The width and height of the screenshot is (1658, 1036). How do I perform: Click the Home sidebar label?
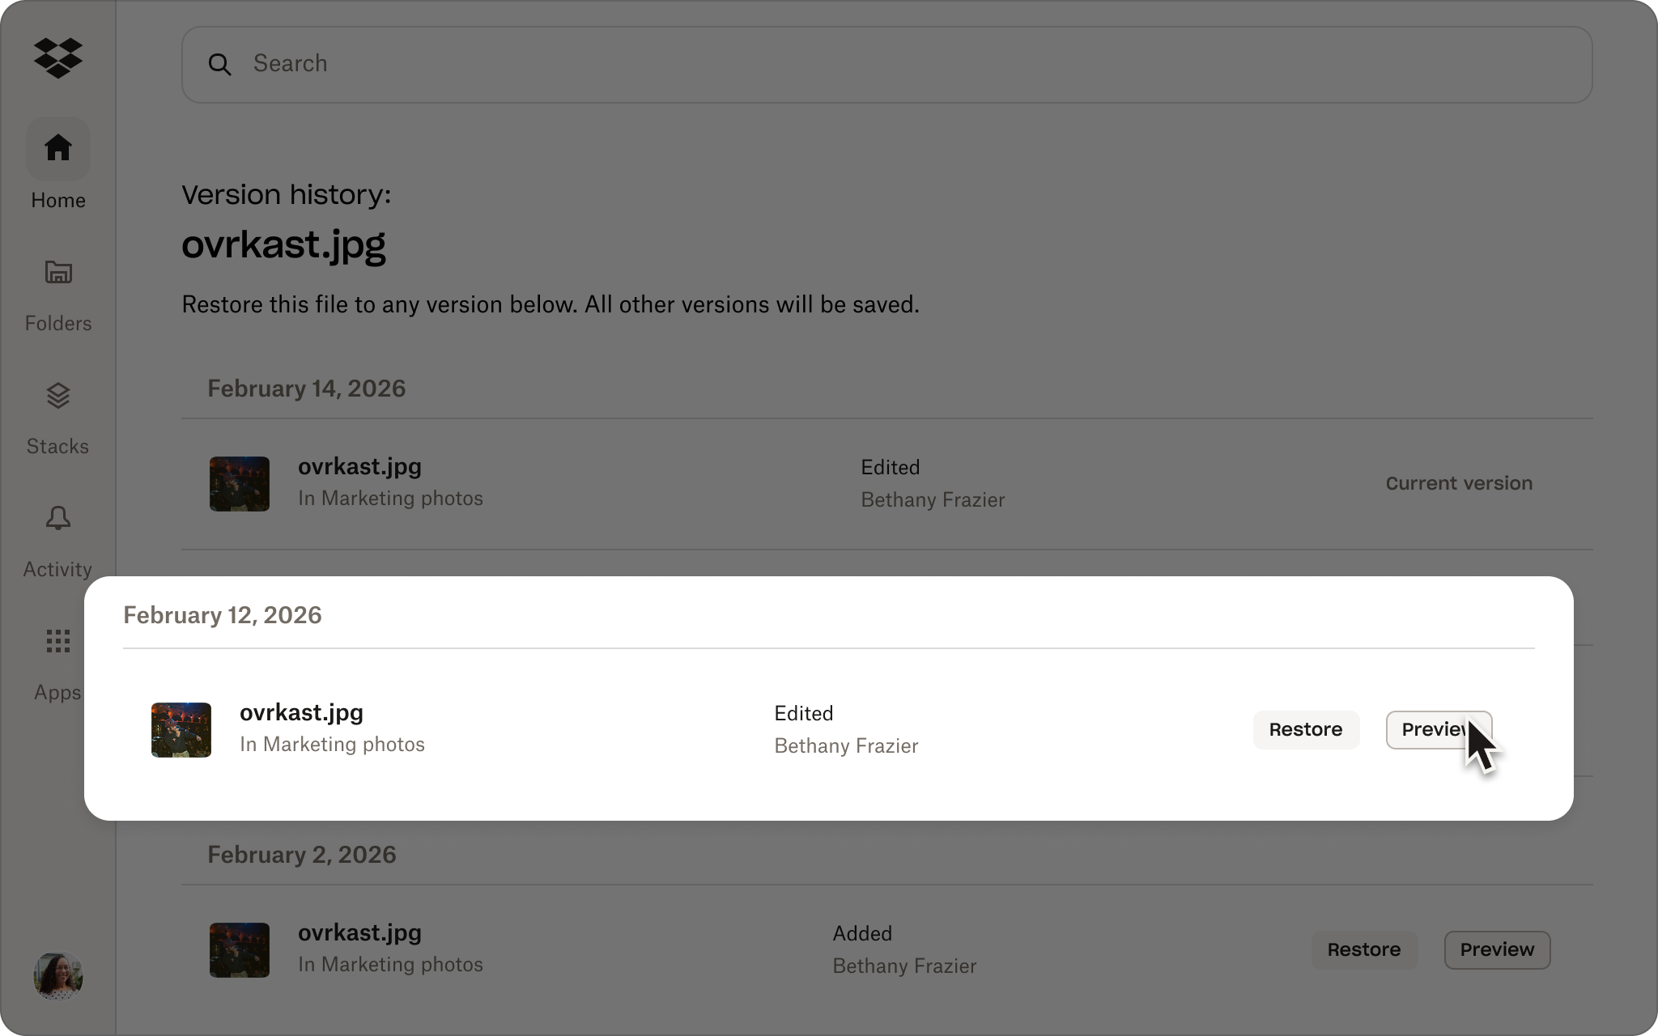click(x=57, y=200)
